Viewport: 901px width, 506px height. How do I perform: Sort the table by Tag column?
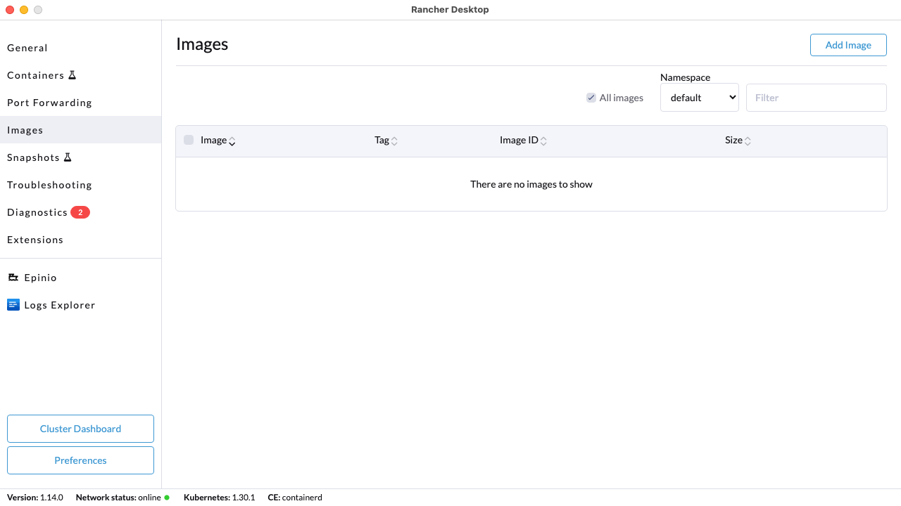point(386,141)
